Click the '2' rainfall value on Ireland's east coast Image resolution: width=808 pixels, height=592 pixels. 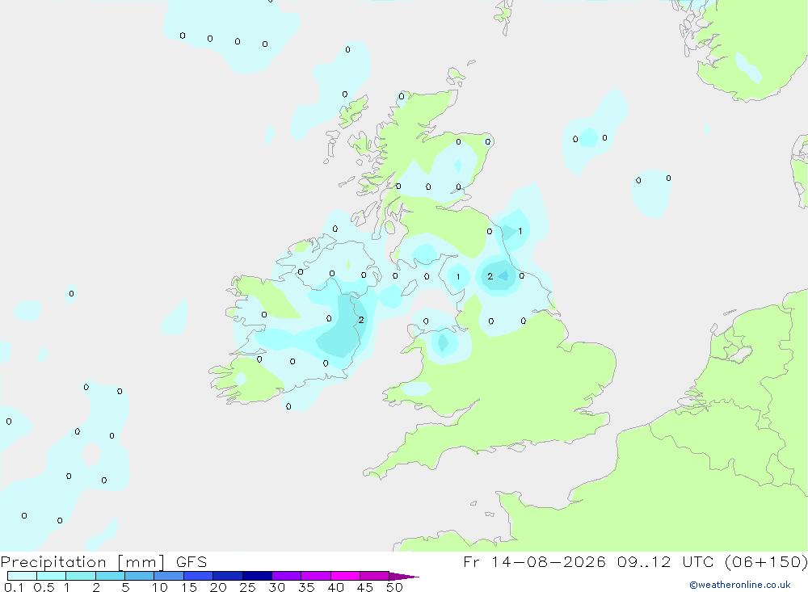coord(361,320)
